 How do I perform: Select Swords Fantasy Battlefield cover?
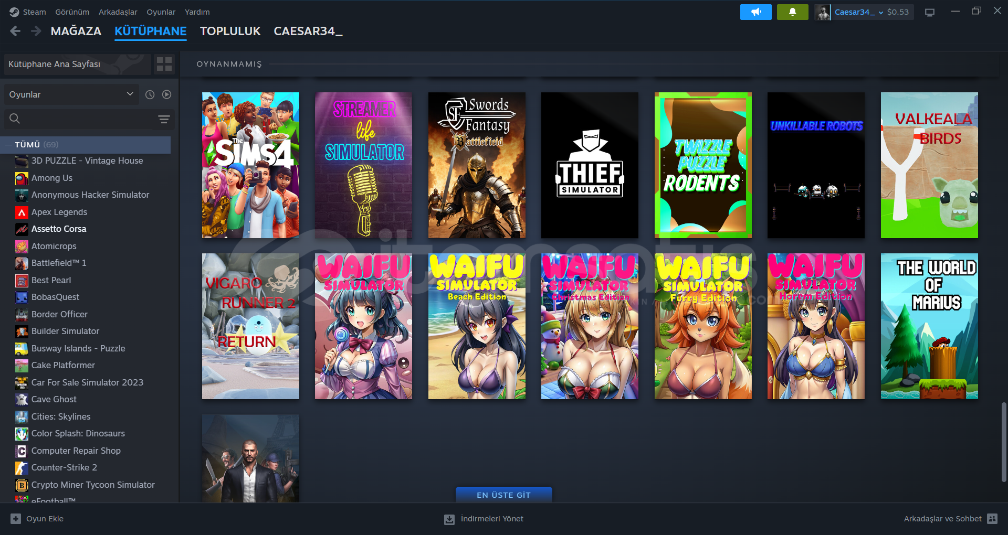(477, 165)
